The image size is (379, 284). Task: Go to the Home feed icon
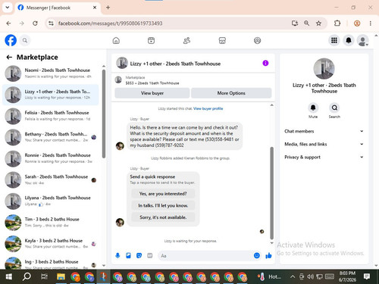click(116, 41)
